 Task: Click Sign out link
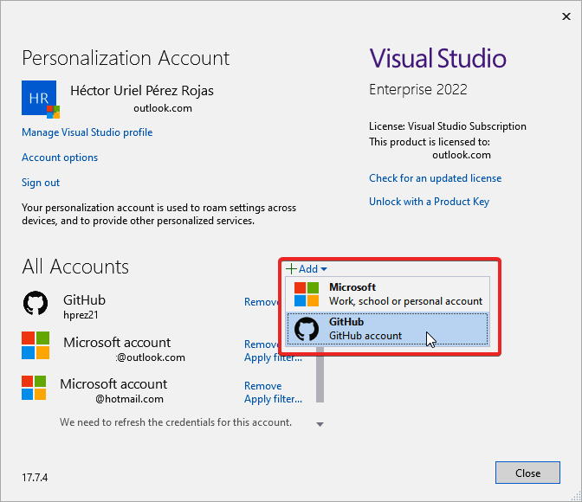point(41,183)
